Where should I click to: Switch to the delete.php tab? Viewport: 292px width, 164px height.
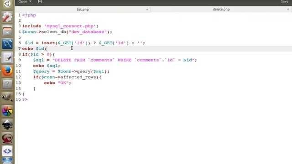pos(221,9)
